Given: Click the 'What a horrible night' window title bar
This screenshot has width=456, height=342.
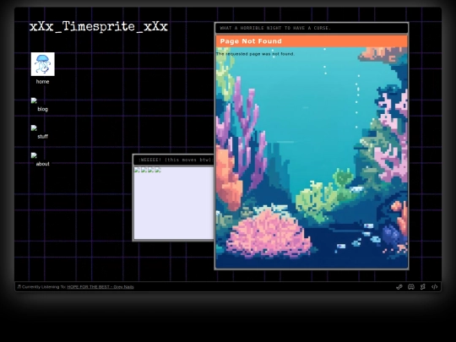Looking at the screenshot, I should coord(312,28).
